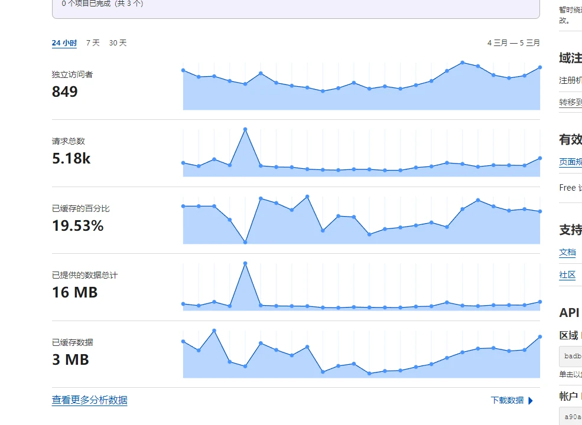The width and height of the screenshot is (582, 425).
Task: Click the 5.18k total requests value
Action: pos(71,158)
